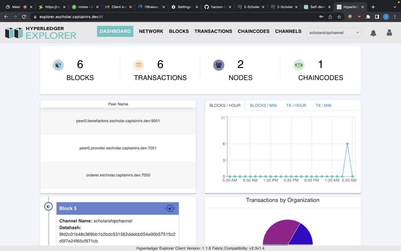Viewport: 401px width, 251px height.
Task: Click the Blocks cube icon
Action: (x=58, y=65)
